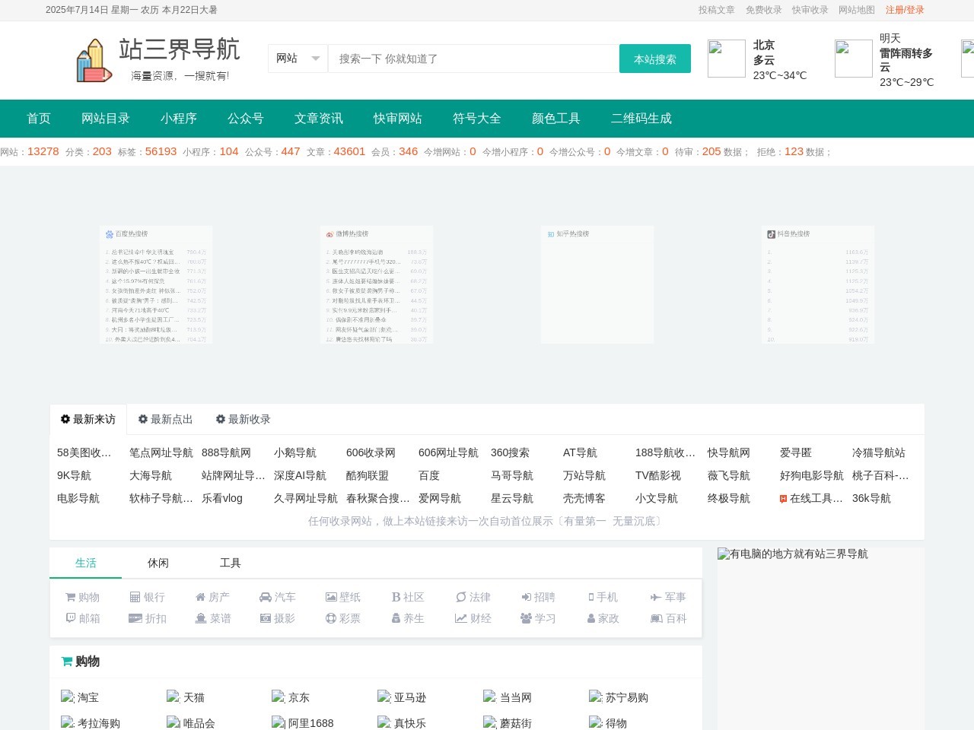Focus the 搜索一下 search input field
Image resolution: width=974 pixels, height=730 pixels.
[473, 59]
